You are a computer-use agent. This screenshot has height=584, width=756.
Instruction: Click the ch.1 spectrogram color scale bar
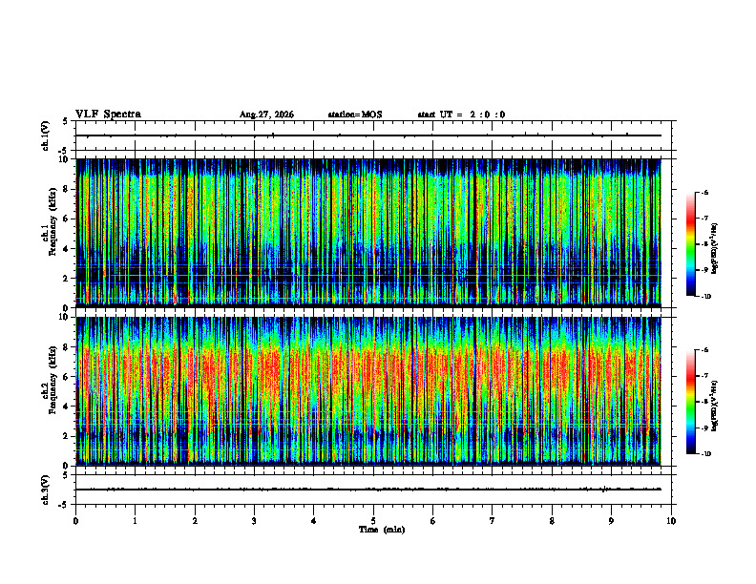690,244
